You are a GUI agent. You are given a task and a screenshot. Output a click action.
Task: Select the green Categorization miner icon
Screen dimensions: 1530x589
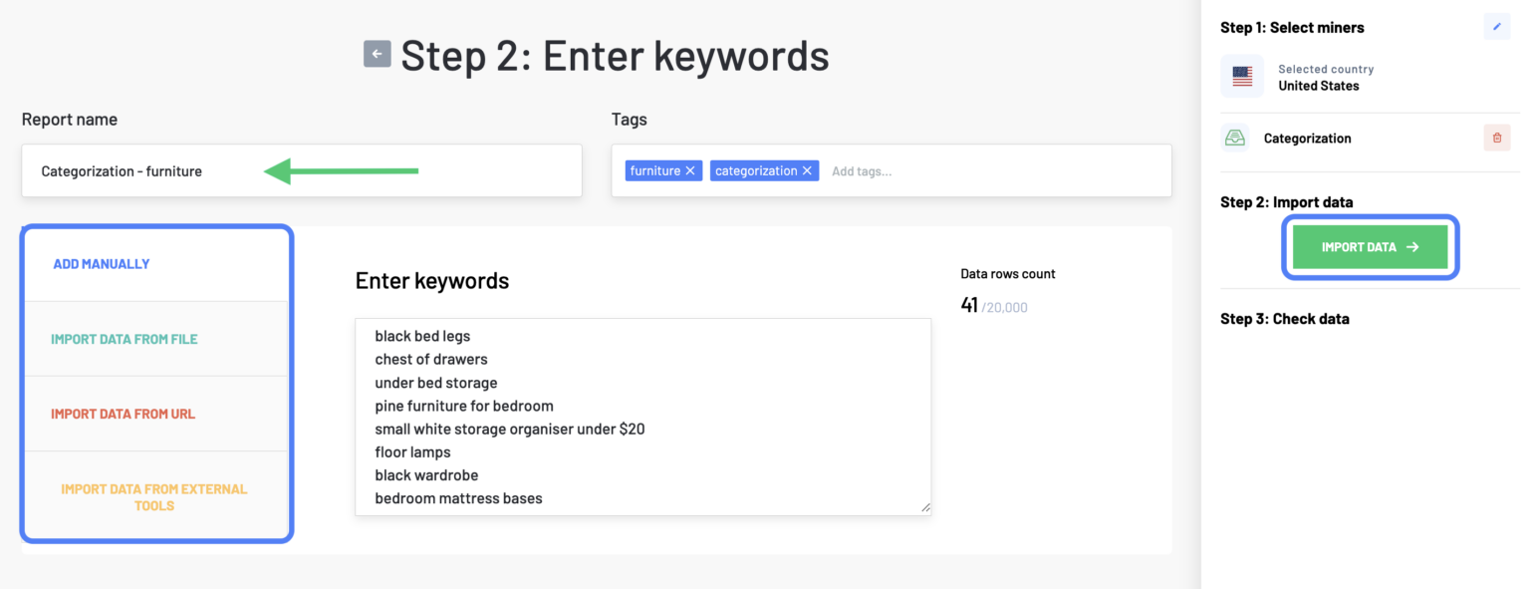pyautogui.click(x=1236, y=138)
